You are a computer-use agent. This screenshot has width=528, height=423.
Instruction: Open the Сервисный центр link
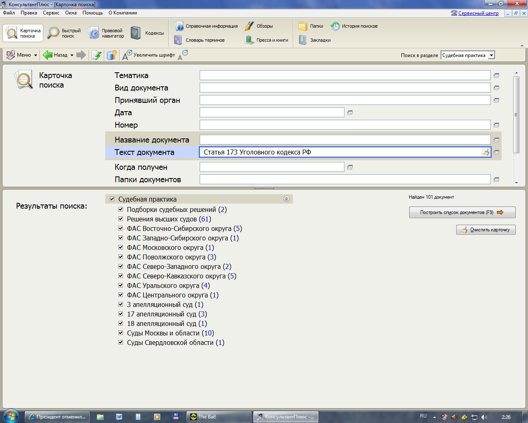pos(478,13)
